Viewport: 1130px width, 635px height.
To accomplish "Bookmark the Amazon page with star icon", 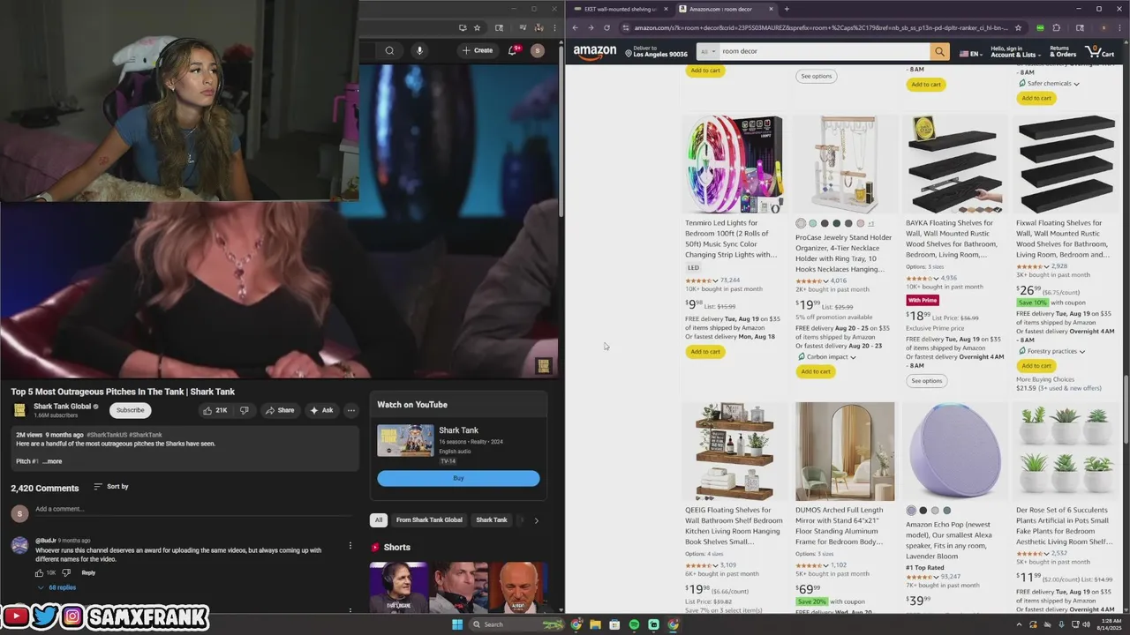I will [1018, 27].
